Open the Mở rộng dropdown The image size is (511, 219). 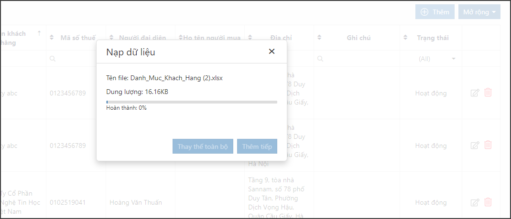pyautogui.click(x=479, y=12)
